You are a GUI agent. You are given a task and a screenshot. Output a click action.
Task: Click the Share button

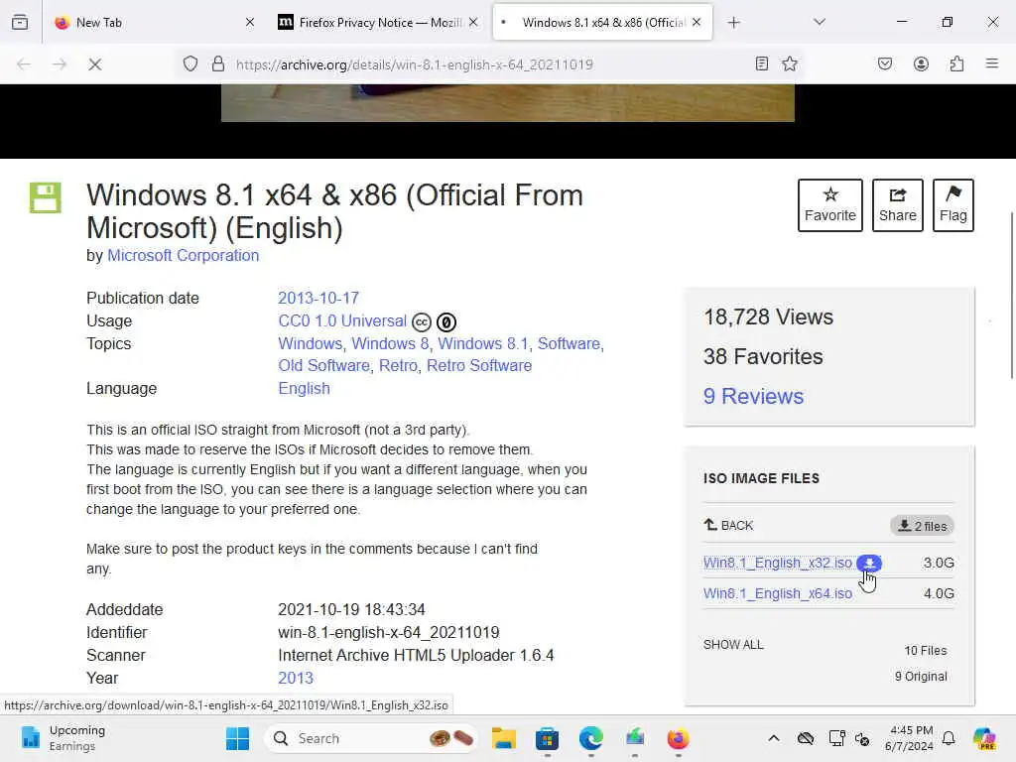(897, 205)
